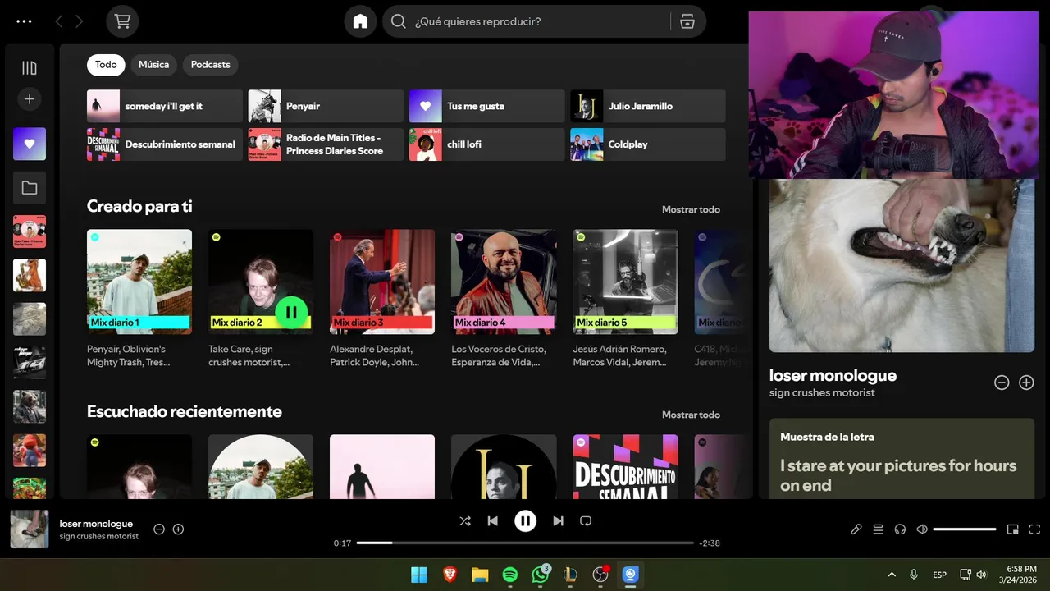
Task: Open the Browse icon in search bar
Action: click(687, 21)
